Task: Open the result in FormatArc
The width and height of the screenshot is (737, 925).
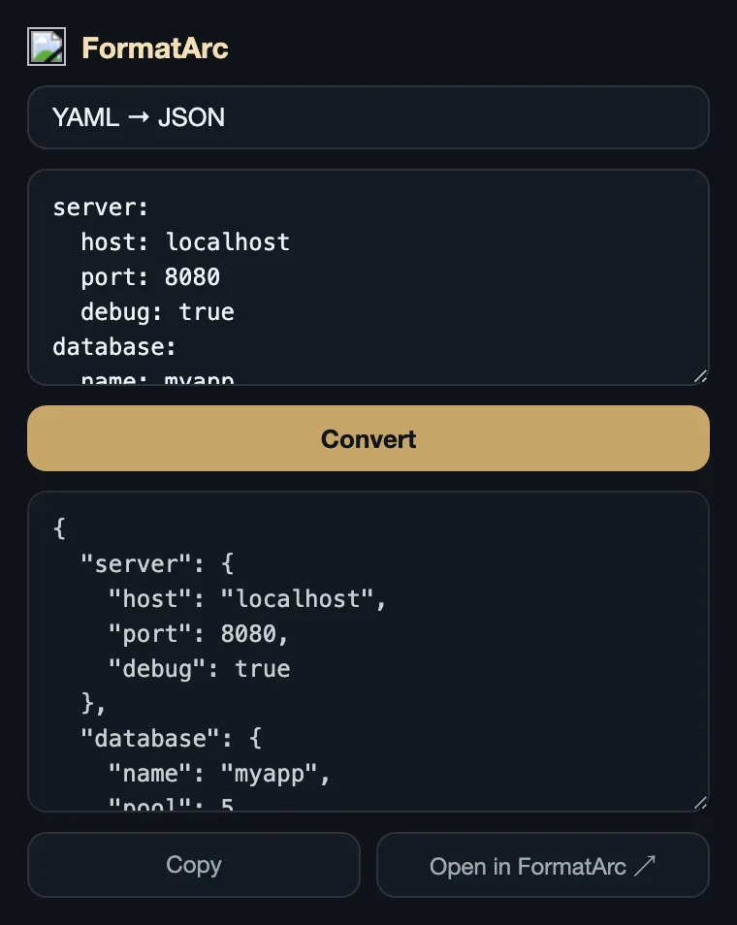Action: (x=542, y=864)
